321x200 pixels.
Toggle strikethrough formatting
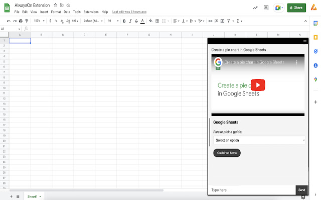tap(136, 21)
